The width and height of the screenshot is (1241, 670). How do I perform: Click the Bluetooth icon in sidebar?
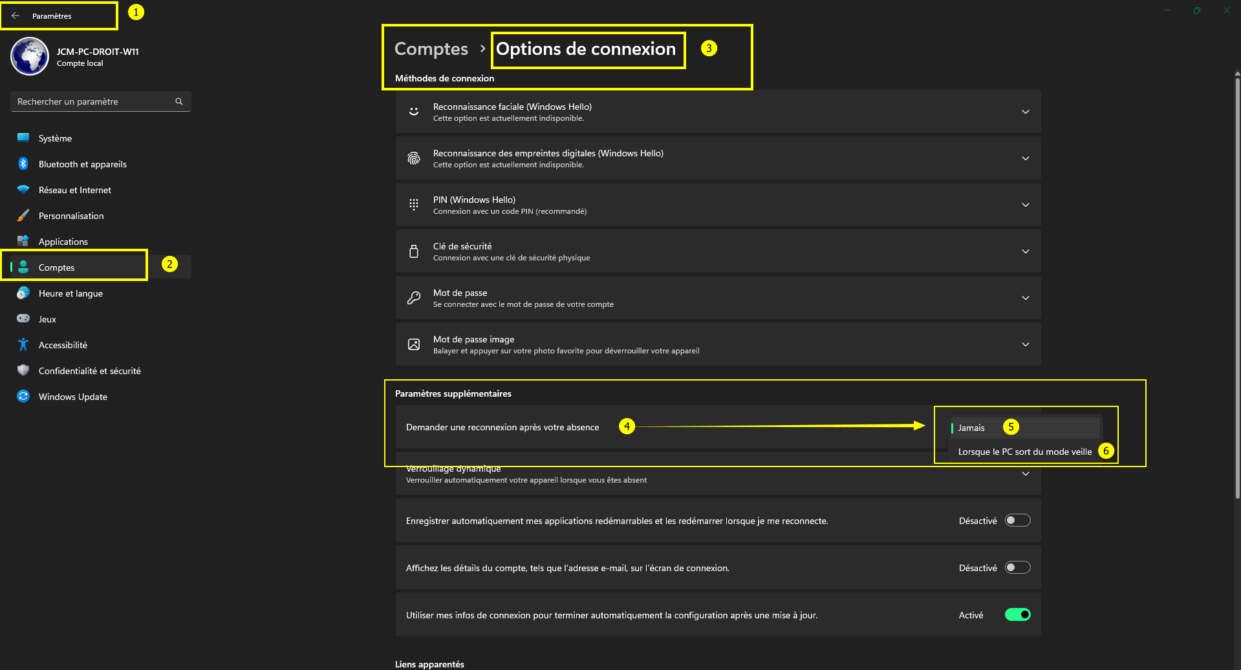click(x=23, y=163)
